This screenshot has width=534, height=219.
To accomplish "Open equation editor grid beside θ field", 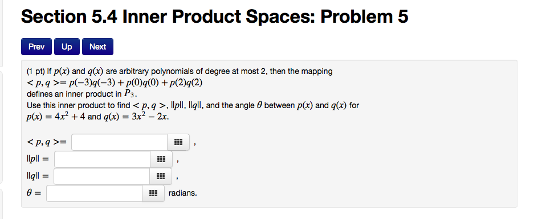I will pos(153,193).
